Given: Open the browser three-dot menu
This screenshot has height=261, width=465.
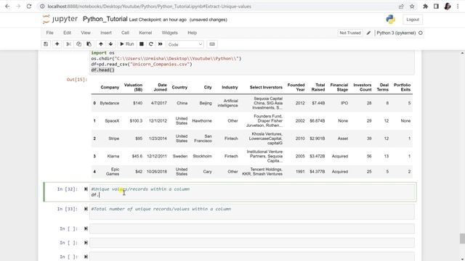Looking at the screenshot, I should [x=458, y=7].
